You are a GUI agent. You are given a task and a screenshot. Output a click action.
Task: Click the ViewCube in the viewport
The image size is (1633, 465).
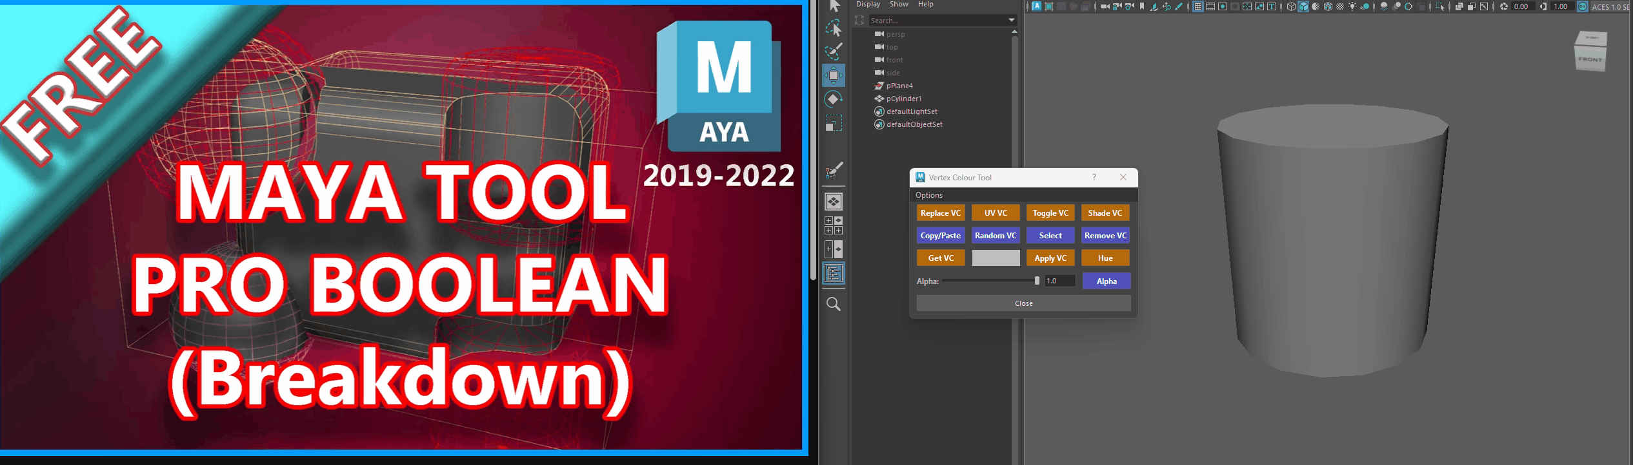(1590, 51)
